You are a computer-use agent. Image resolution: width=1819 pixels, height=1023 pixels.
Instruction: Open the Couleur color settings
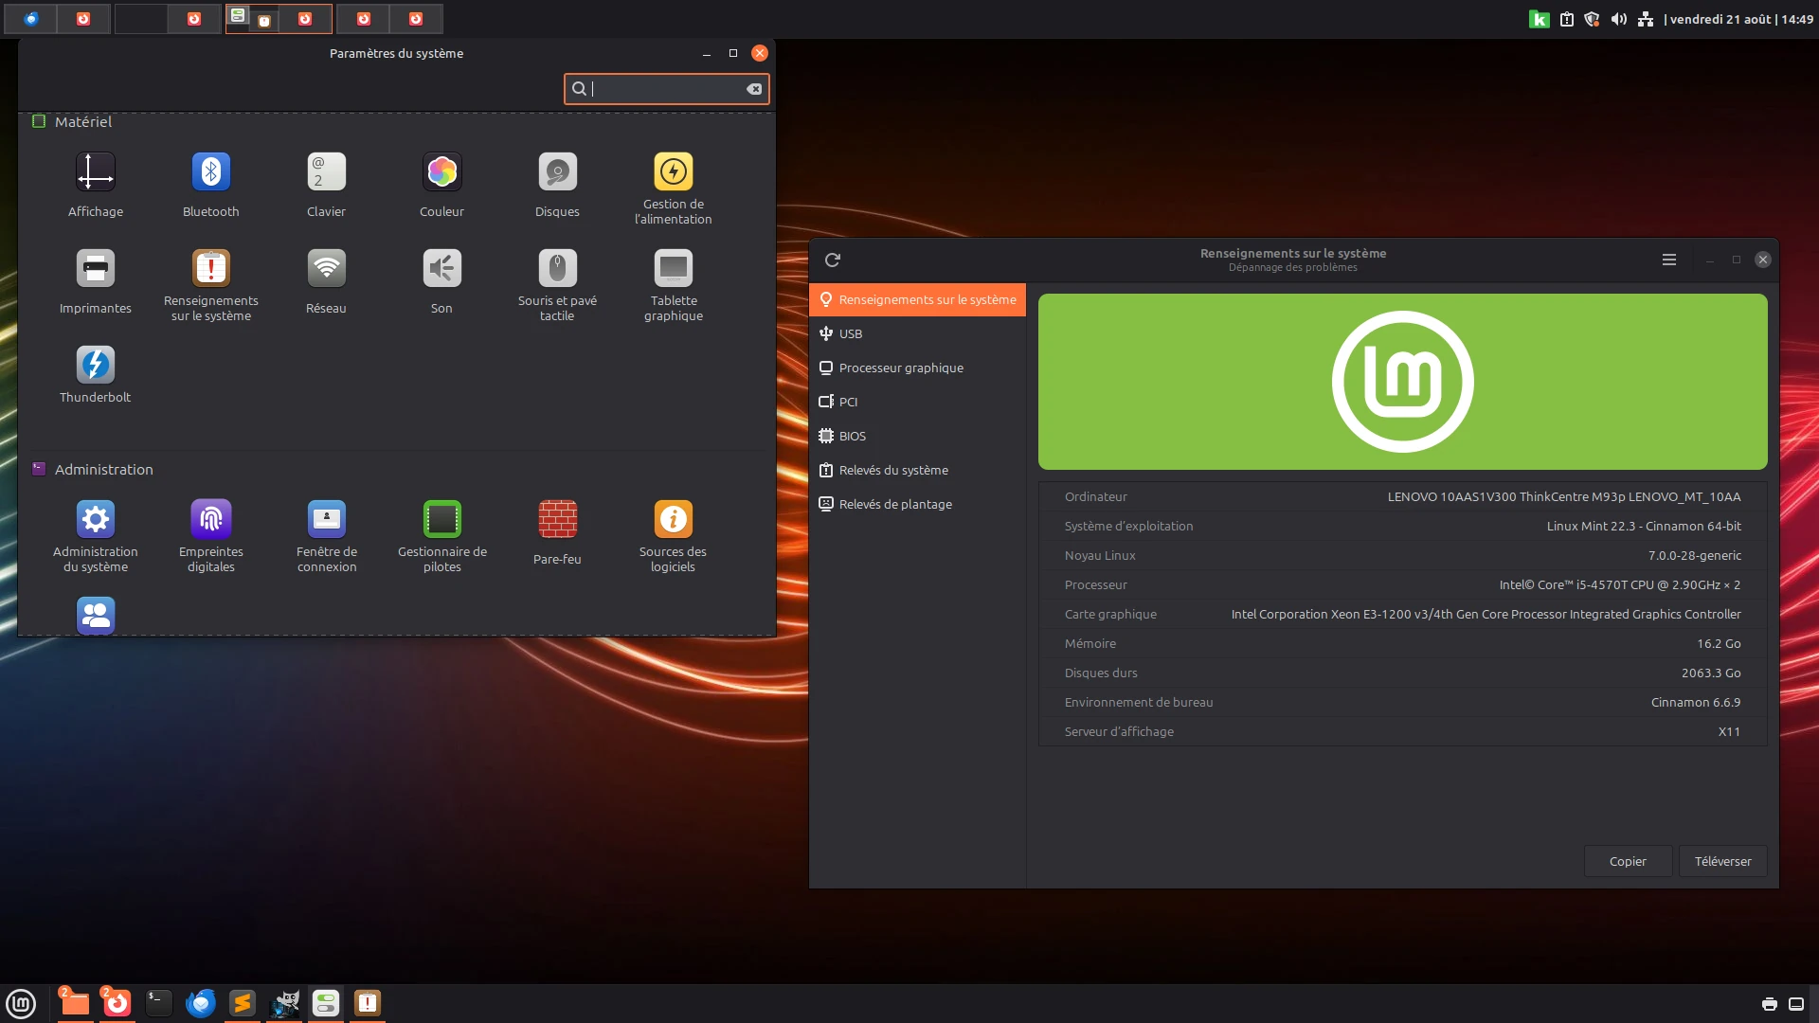(441, 186)
